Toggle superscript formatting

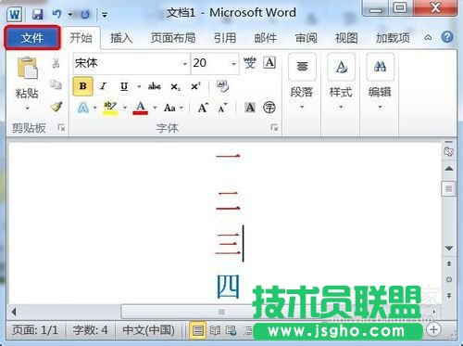point(195,86)
